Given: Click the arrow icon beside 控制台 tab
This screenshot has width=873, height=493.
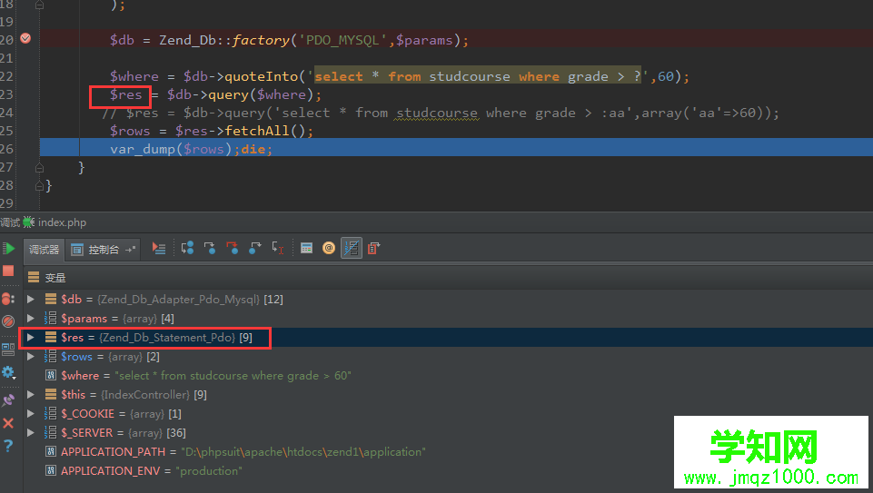Looking at the screenshot, I should 131,250.
